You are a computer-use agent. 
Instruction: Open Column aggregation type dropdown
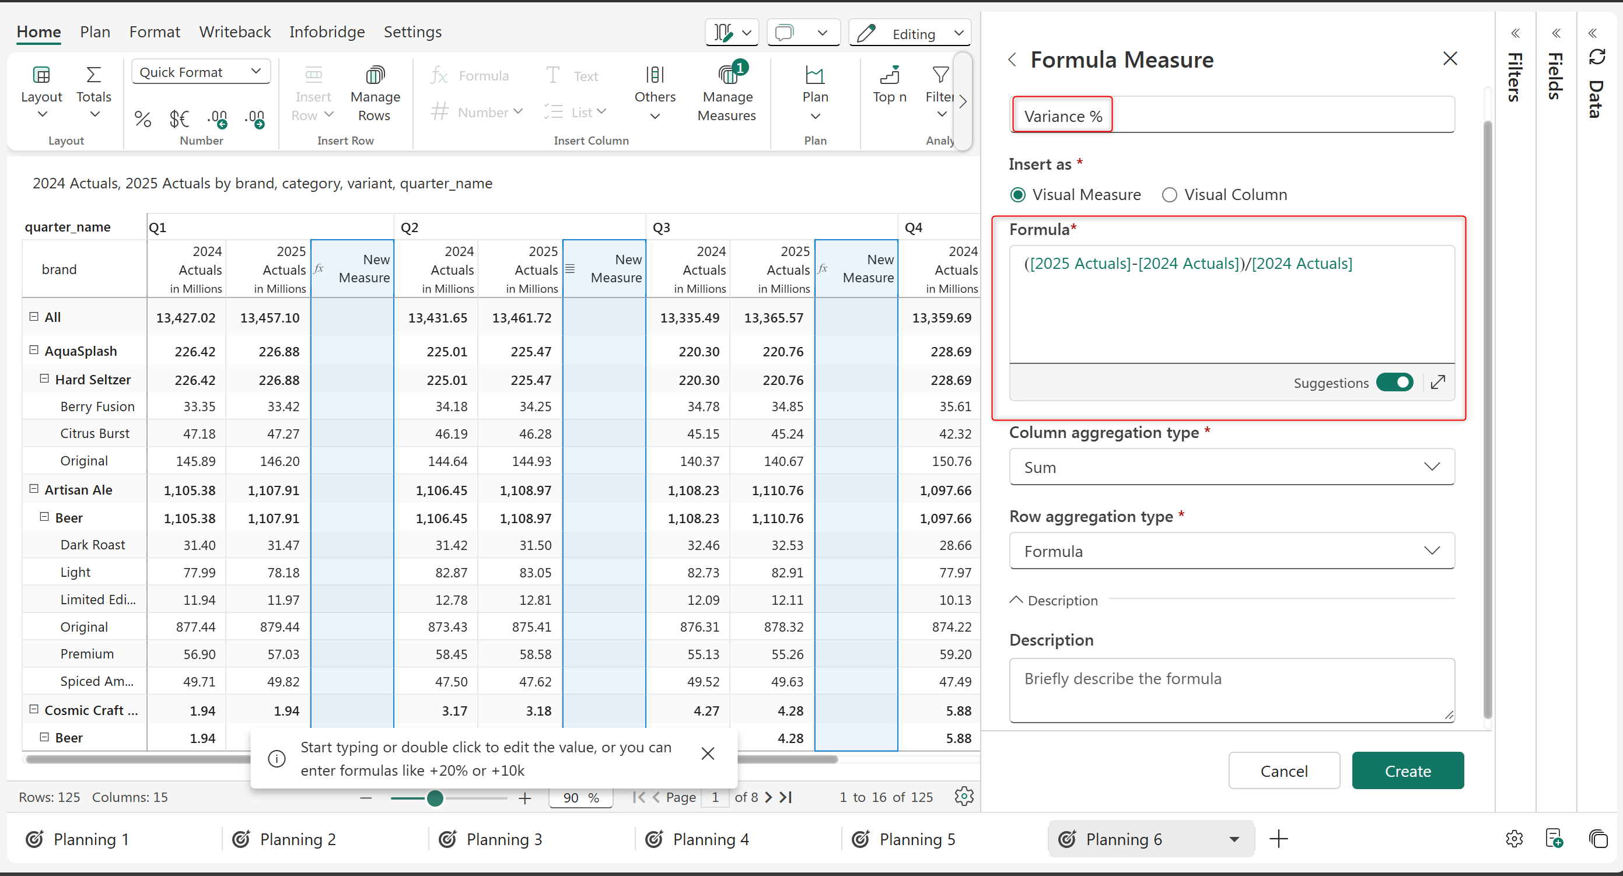coord(1231,467)
